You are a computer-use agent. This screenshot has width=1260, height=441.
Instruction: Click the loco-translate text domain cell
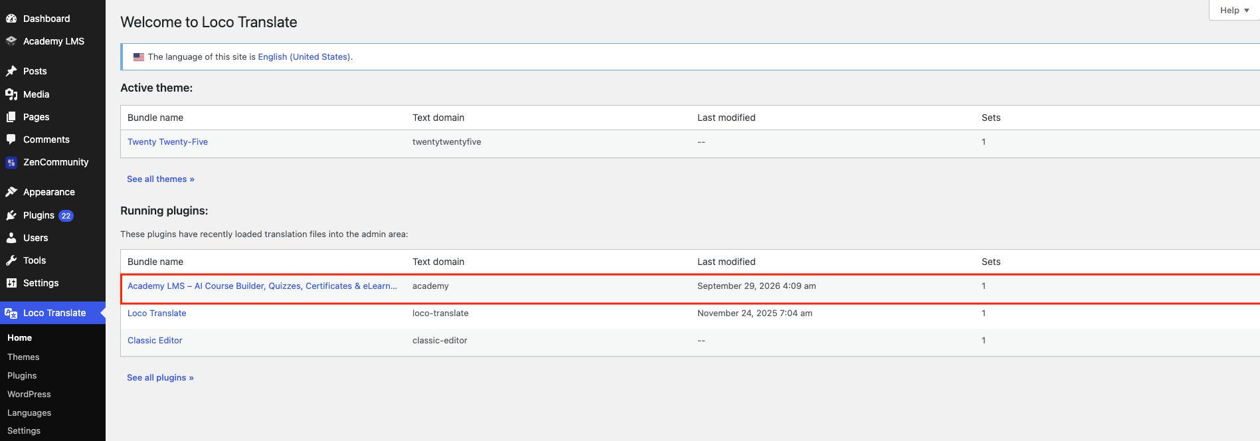click(440, 313)
